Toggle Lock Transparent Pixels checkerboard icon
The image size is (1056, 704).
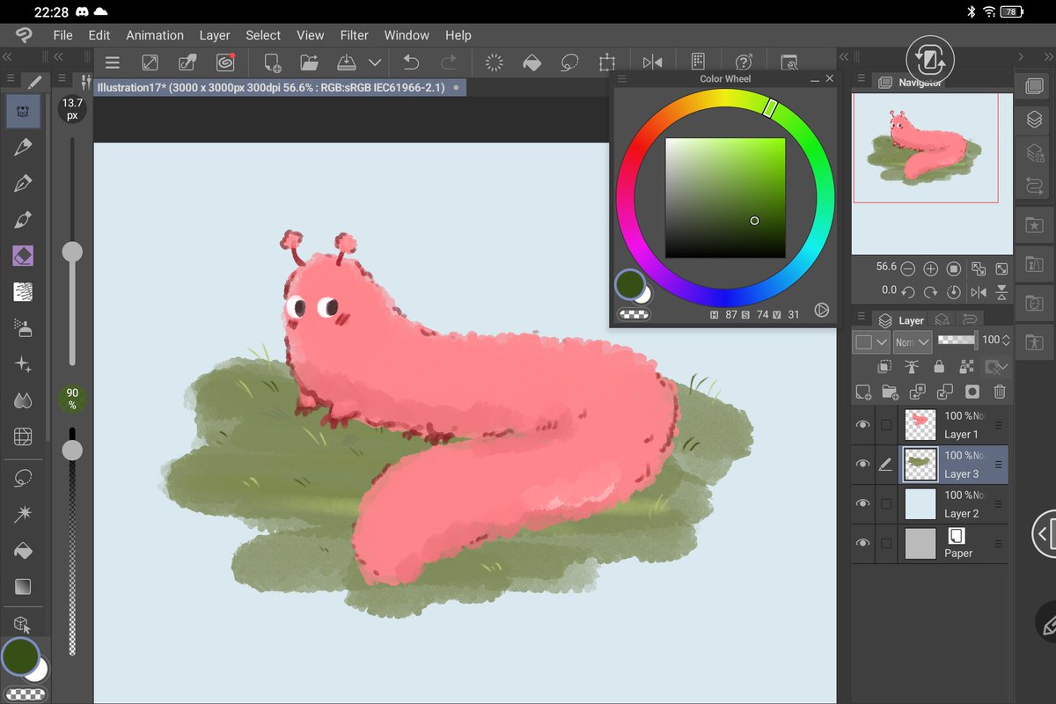coord(966,367)
